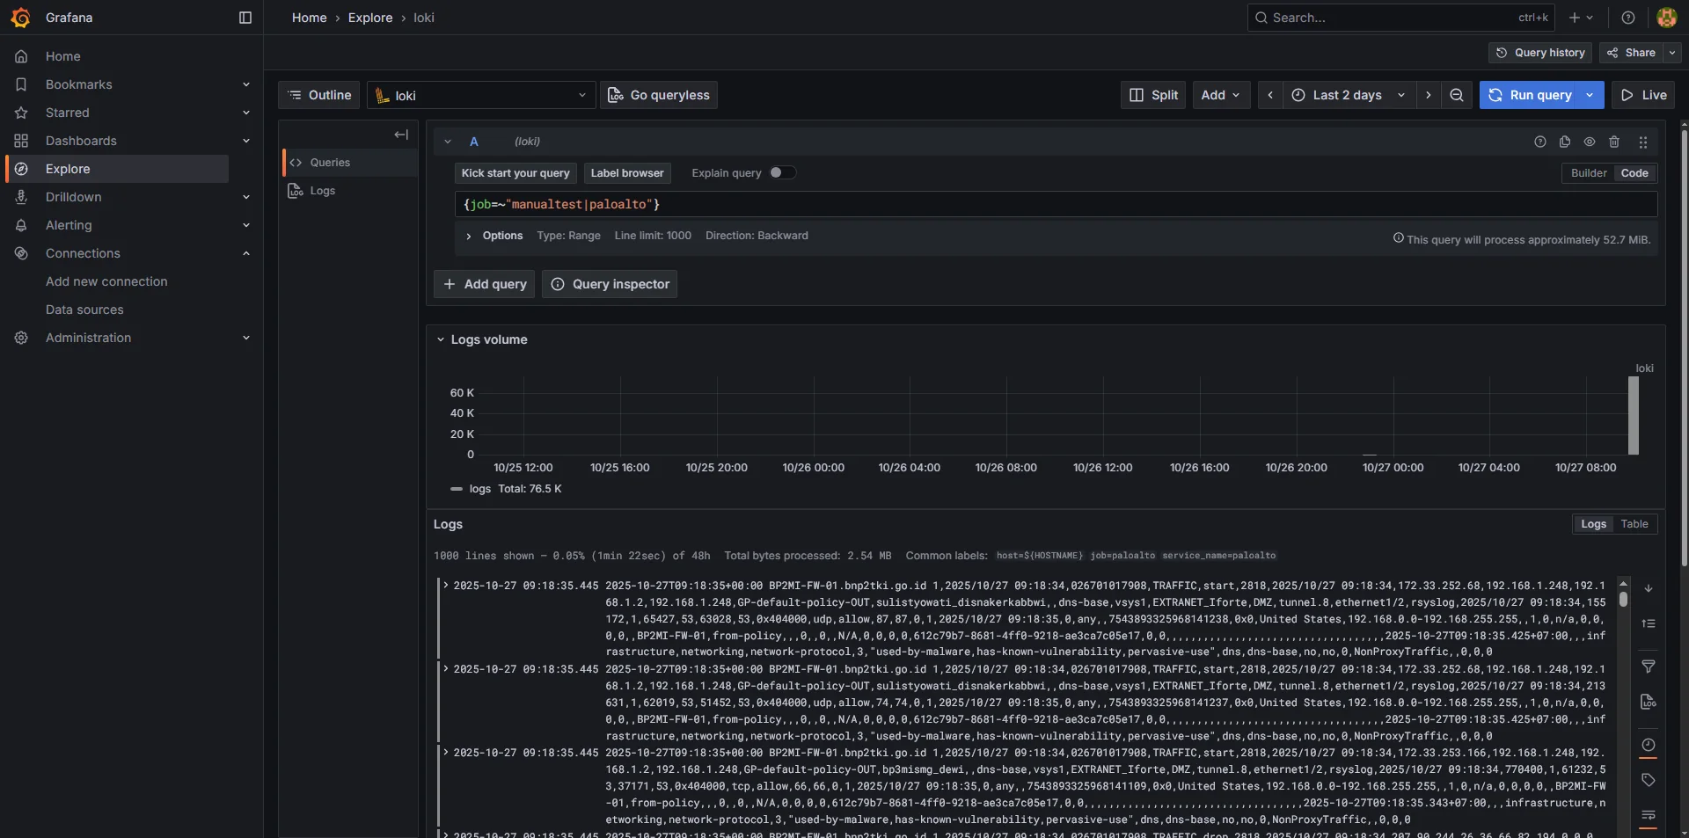Click the log list scrollbar thumb
This screenshot has height=838, width=1689.
click(x=1623, y=600)
